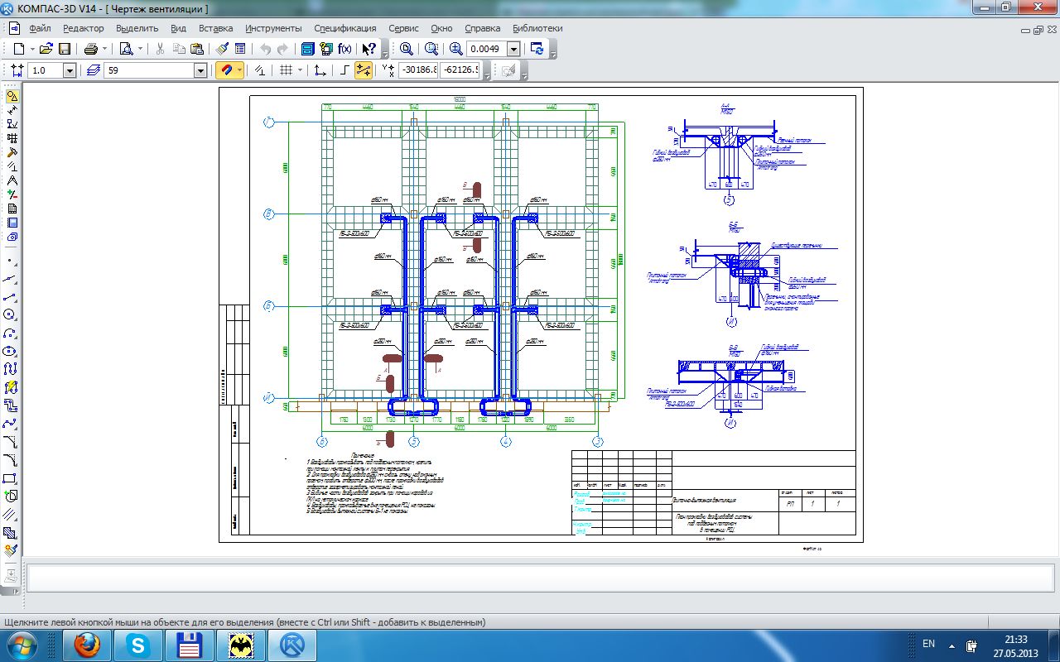Open the layer 59 dropdown

click(200, 70)
